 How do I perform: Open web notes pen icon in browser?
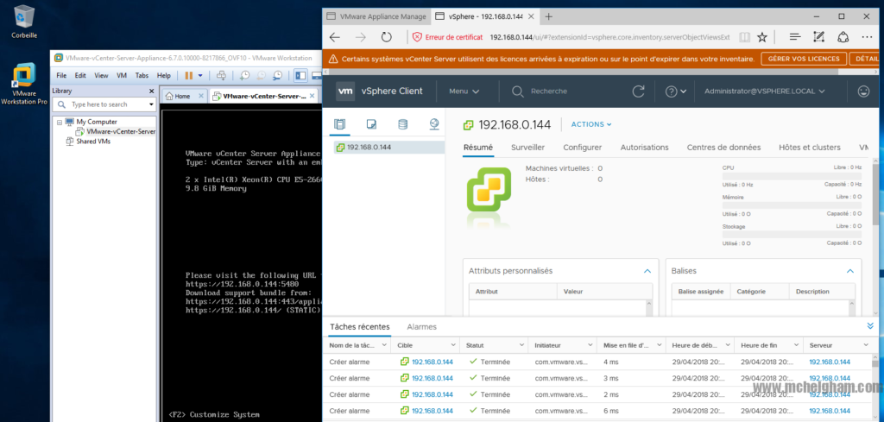[x=818, y=37]
